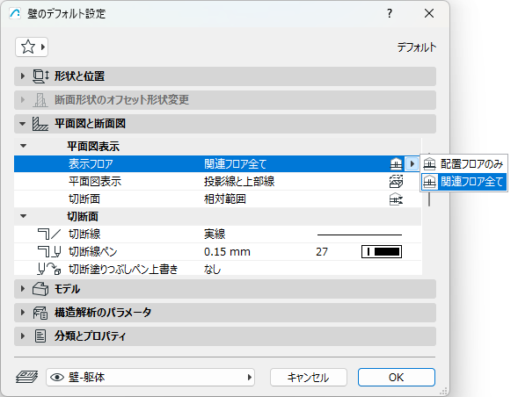Click the 関連フロア全て value in row
This screenshot has width=518, height=397.
click(x=235, y=163)
